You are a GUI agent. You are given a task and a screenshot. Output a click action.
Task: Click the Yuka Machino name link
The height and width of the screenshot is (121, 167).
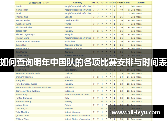(22, 112)
